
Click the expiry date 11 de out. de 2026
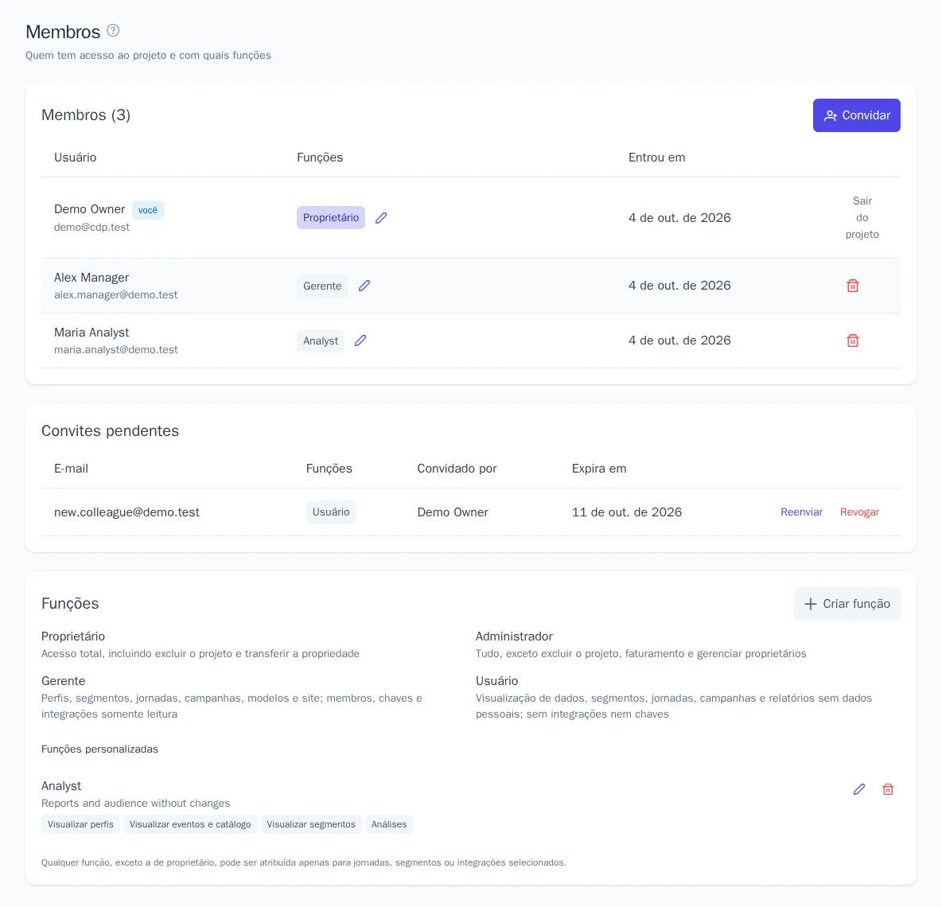click(627, 512)
